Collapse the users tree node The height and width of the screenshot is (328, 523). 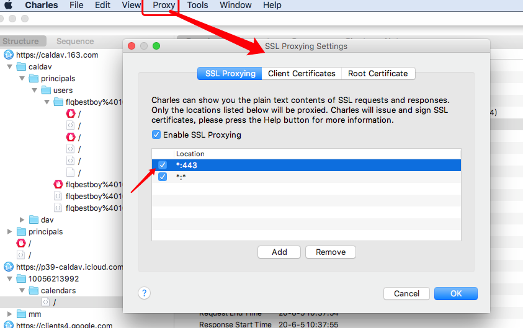[34, 90]
